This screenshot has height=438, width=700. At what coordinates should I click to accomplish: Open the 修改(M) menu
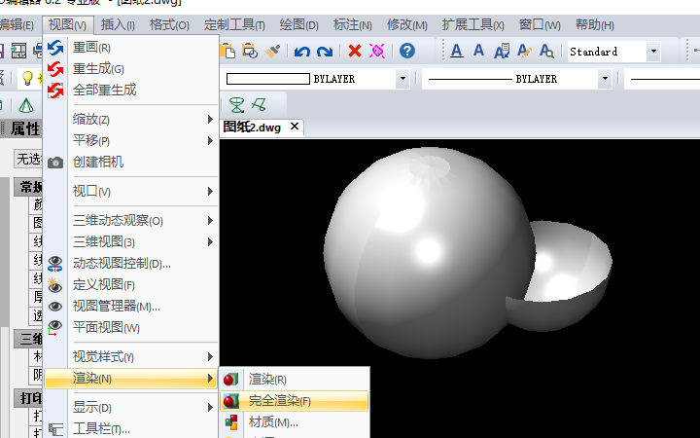pyautogui.click(x=407, y=25)
